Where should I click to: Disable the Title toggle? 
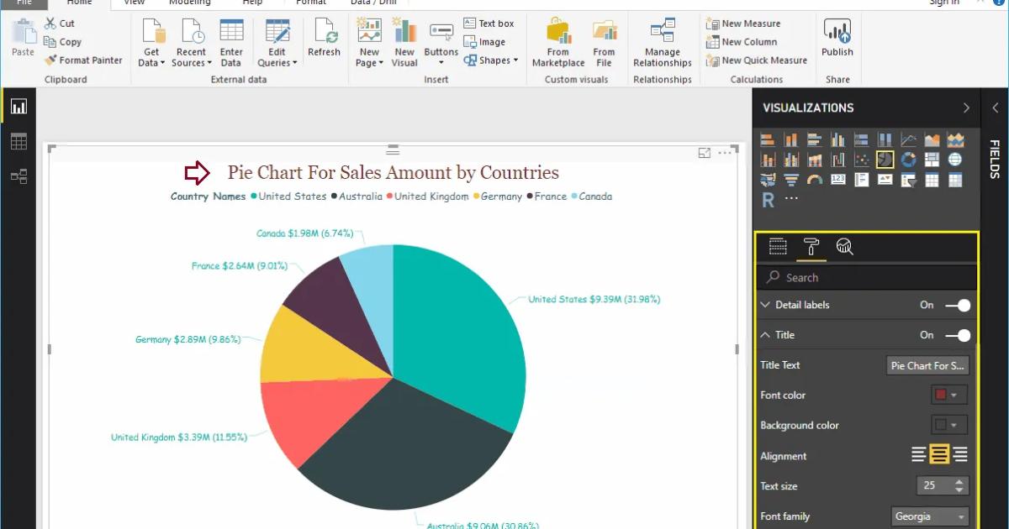tap(956, 334)
